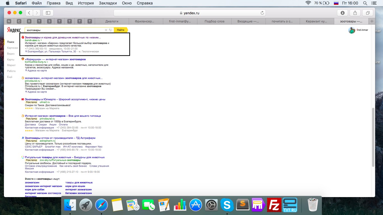
Task: Open the Закладки menu in menu bar
Action: click(108, 3)
